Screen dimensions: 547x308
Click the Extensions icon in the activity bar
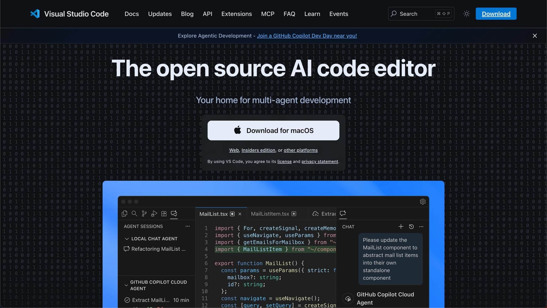(x=164, y=213)
